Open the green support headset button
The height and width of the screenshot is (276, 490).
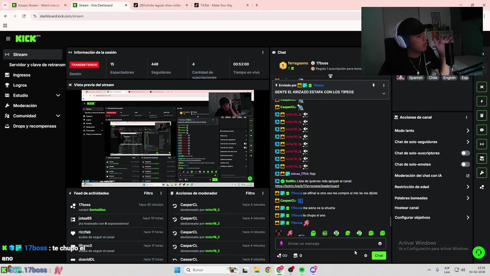coord(479,252)
